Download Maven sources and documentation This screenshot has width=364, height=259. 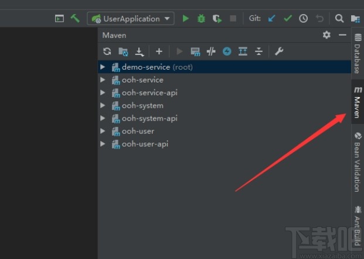(140, 51)
